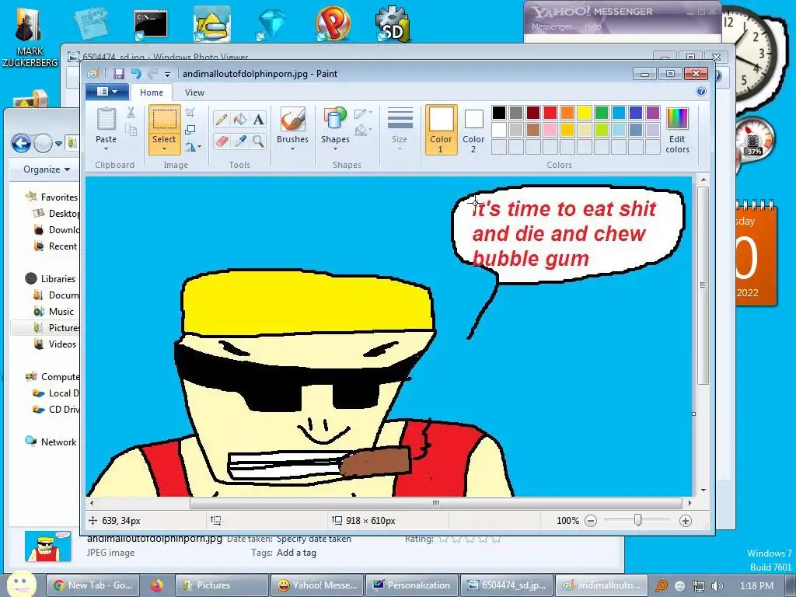Click the Cut scissors icon

click(131, 113)
